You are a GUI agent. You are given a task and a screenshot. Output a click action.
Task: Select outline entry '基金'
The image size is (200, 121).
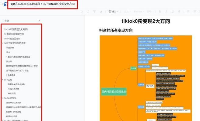[x=8, y=52]
